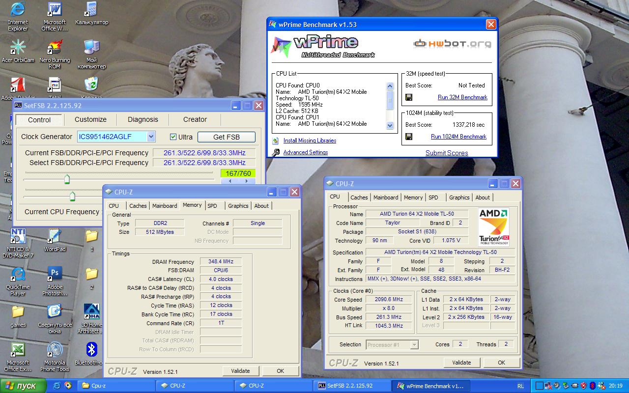
Task: Click upper FSB slider thumb in SetFSB
Action: click(67, 179)
